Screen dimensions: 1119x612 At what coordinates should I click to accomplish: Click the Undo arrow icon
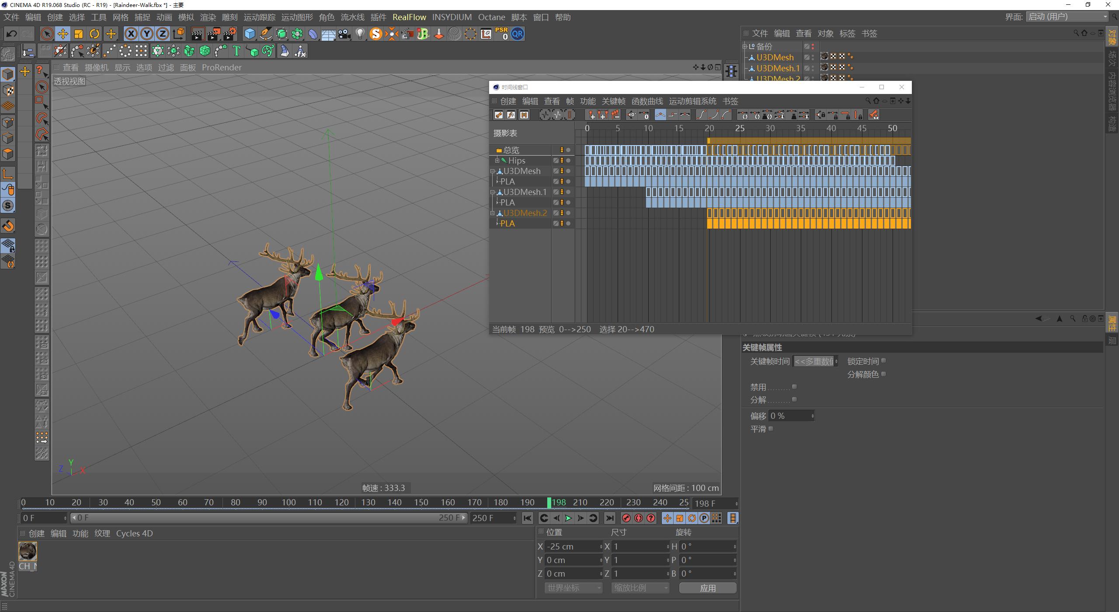pyautogui.click(x=11, y=34)
